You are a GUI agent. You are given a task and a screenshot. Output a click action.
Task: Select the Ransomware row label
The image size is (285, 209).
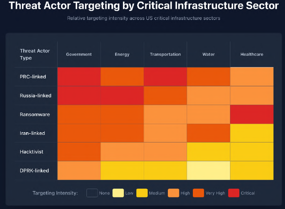(x=35, y=114)
